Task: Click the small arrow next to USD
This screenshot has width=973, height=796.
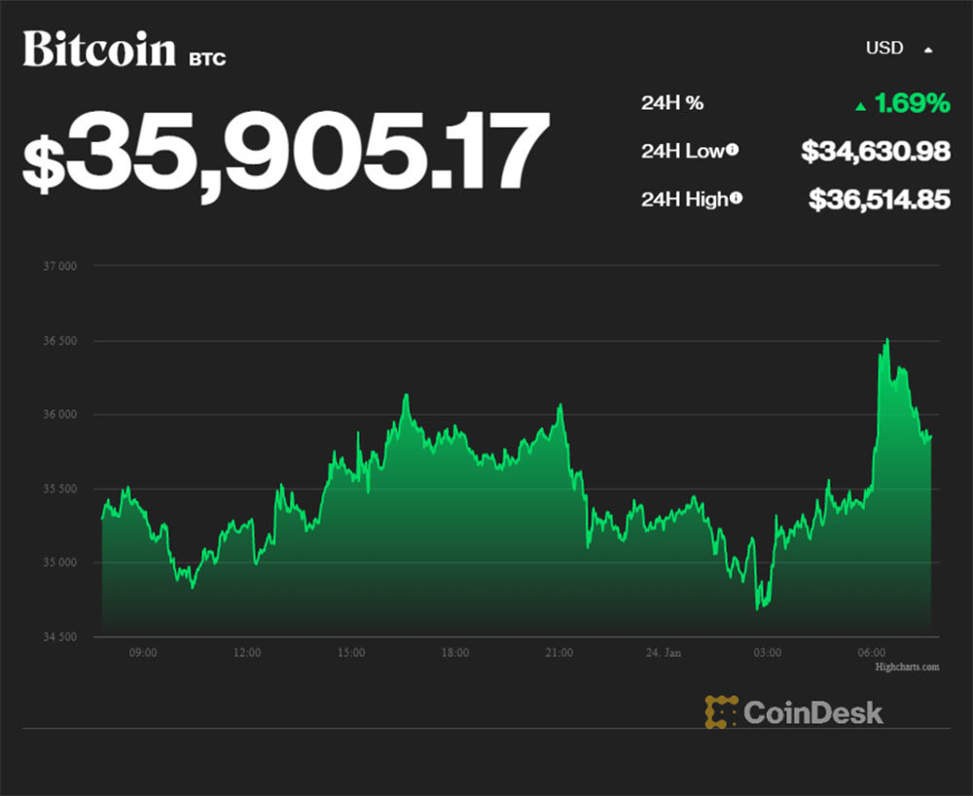Action: 927,49
